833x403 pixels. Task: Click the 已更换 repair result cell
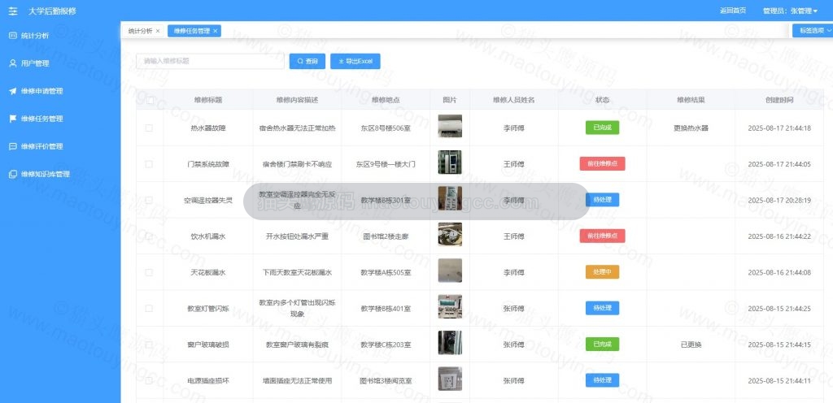pos(691,344)
